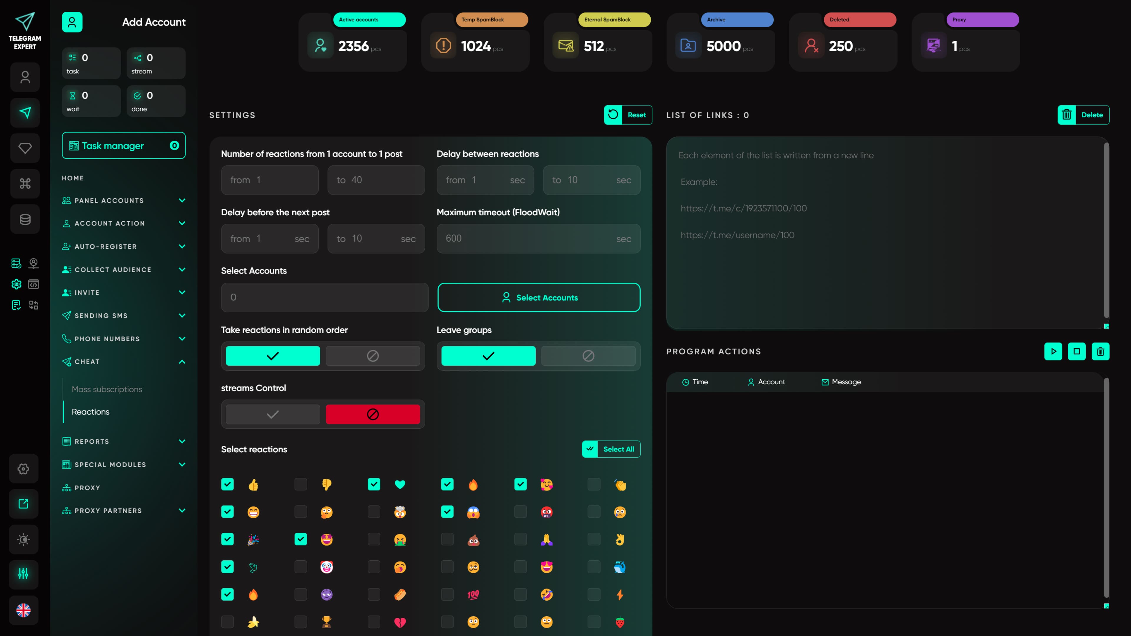Open the diamond icon in left sidebar

(25, 148)
